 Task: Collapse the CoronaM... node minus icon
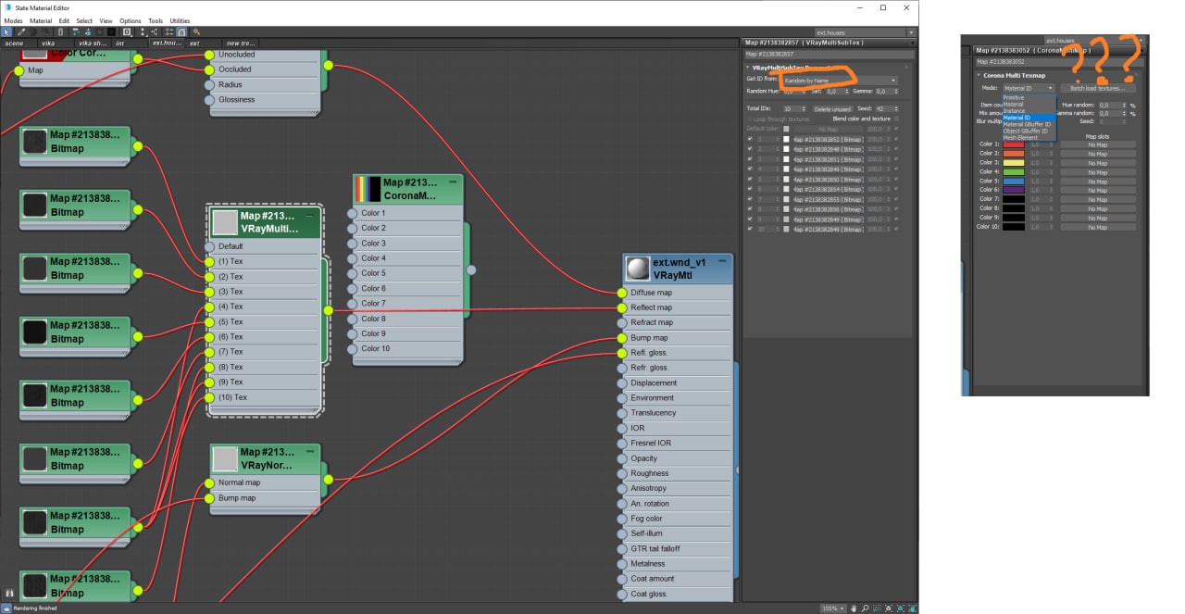point(453,182)
